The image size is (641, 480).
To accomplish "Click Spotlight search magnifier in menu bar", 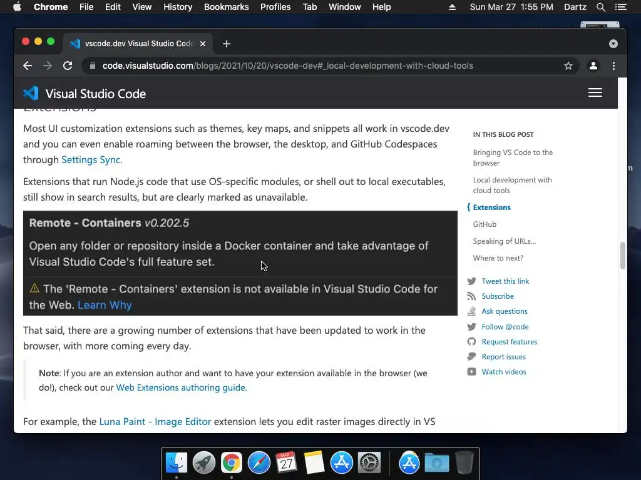I will (x=600, y=7).
